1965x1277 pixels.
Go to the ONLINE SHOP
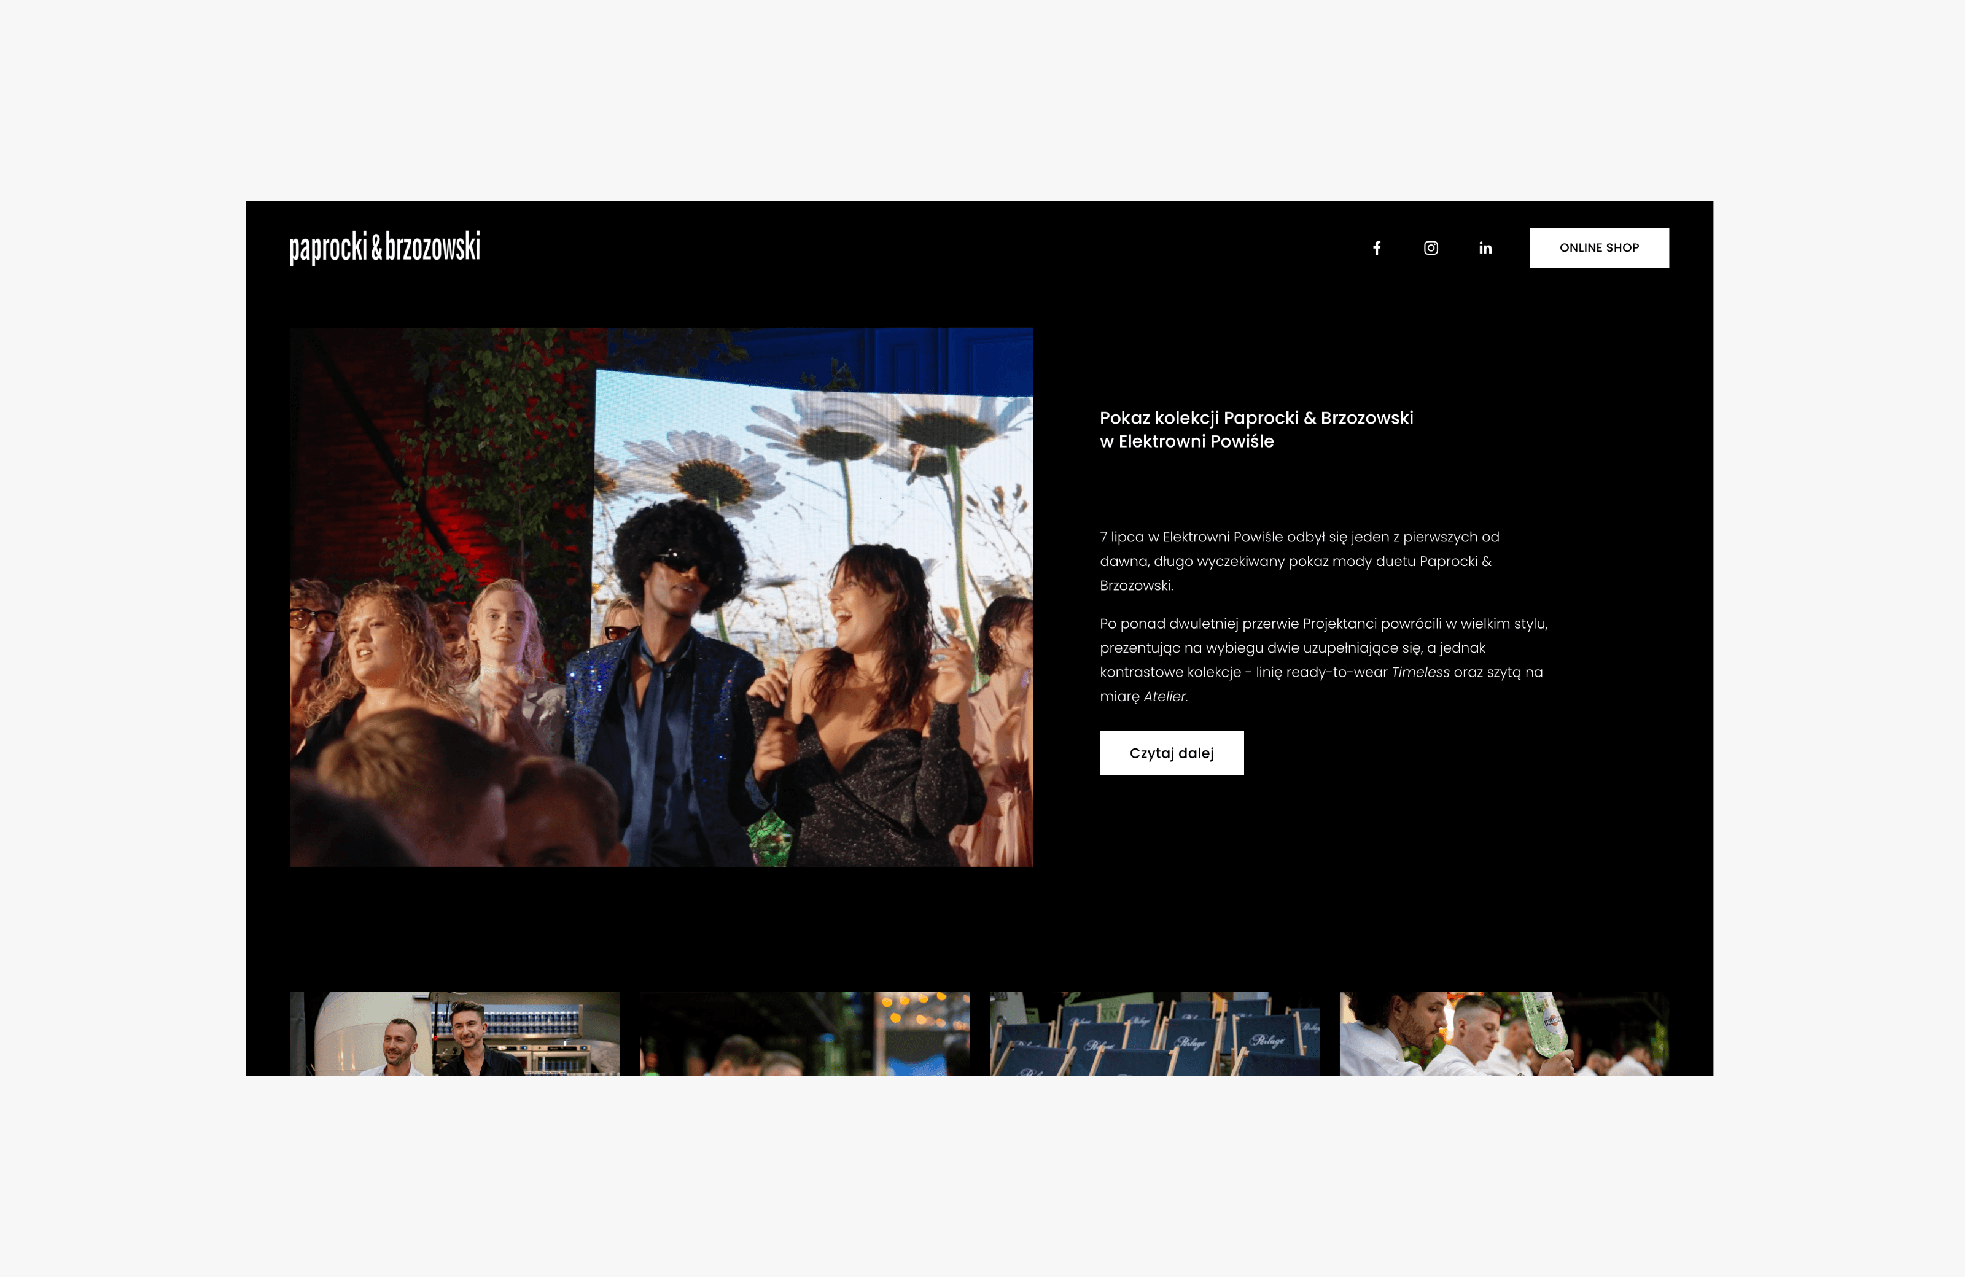1598,247
